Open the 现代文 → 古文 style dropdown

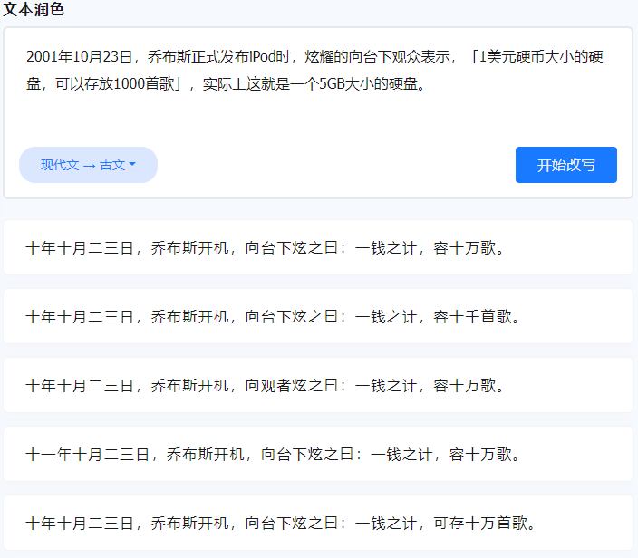tap(88, 165)
